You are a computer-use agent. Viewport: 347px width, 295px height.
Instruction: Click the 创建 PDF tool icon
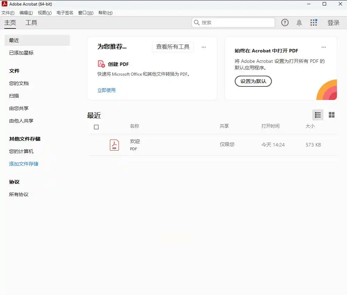click(x=101, y=64)
